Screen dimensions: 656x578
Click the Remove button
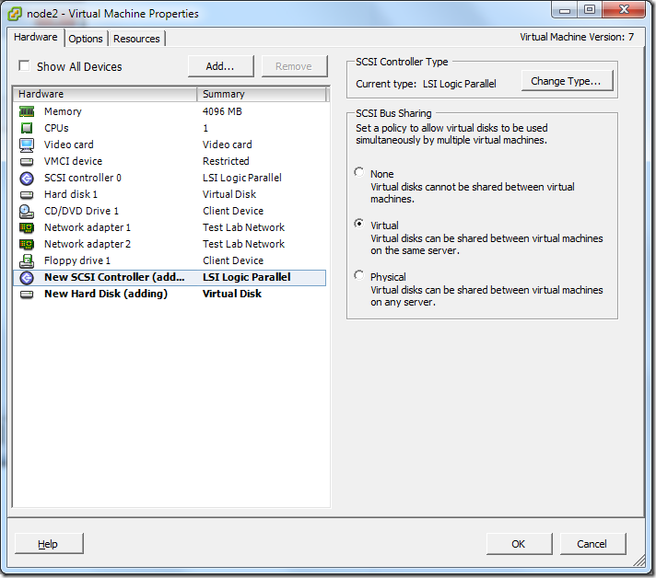click(x=294, y=66)
